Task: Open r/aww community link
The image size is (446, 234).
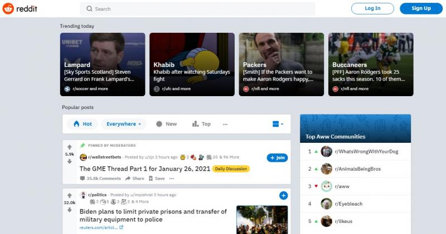Action: tap(342, 186)
